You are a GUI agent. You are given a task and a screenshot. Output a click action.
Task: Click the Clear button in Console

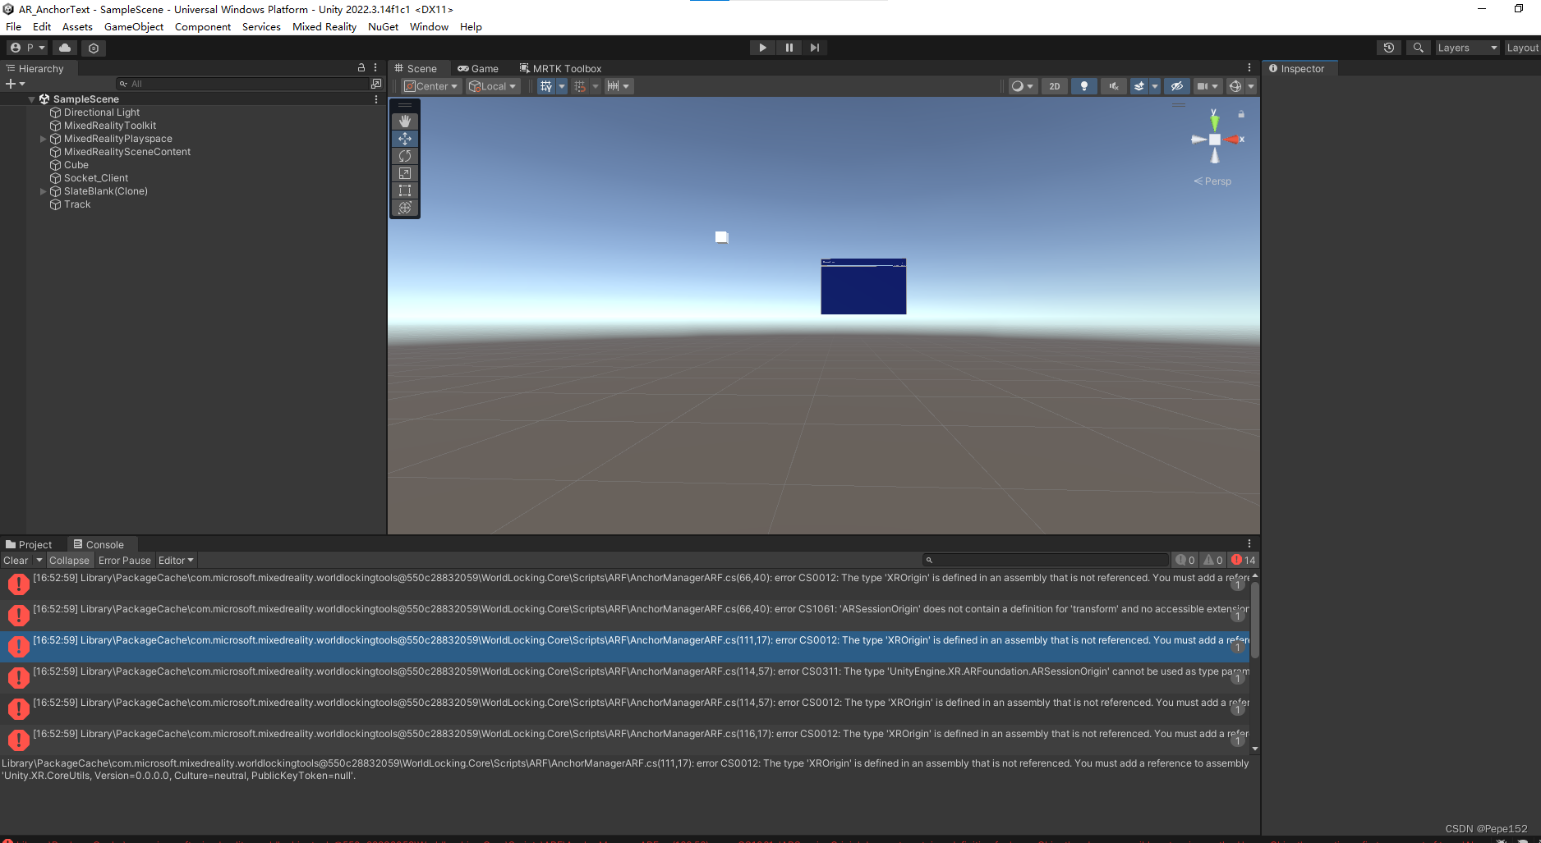point(15,560)
